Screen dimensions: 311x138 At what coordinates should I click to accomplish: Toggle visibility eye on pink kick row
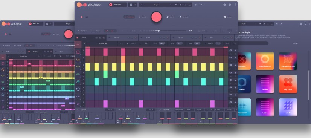coord(231,51)
